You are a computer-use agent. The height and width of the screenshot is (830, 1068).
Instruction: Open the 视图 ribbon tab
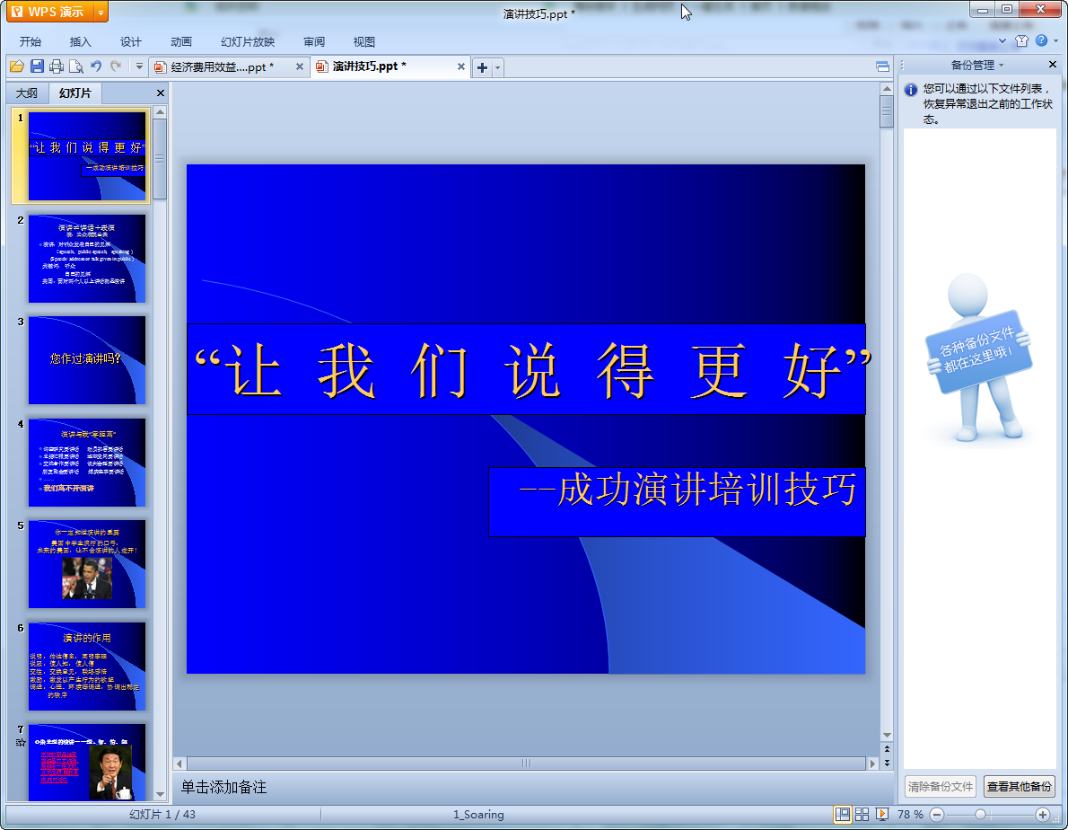coord(364,41)
